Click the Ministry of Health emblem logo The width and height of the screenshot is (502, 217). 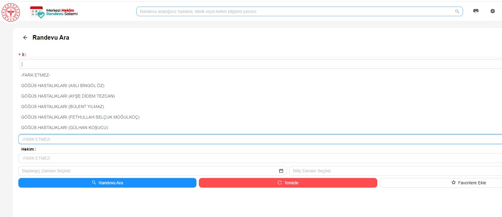tap(11, 12)
